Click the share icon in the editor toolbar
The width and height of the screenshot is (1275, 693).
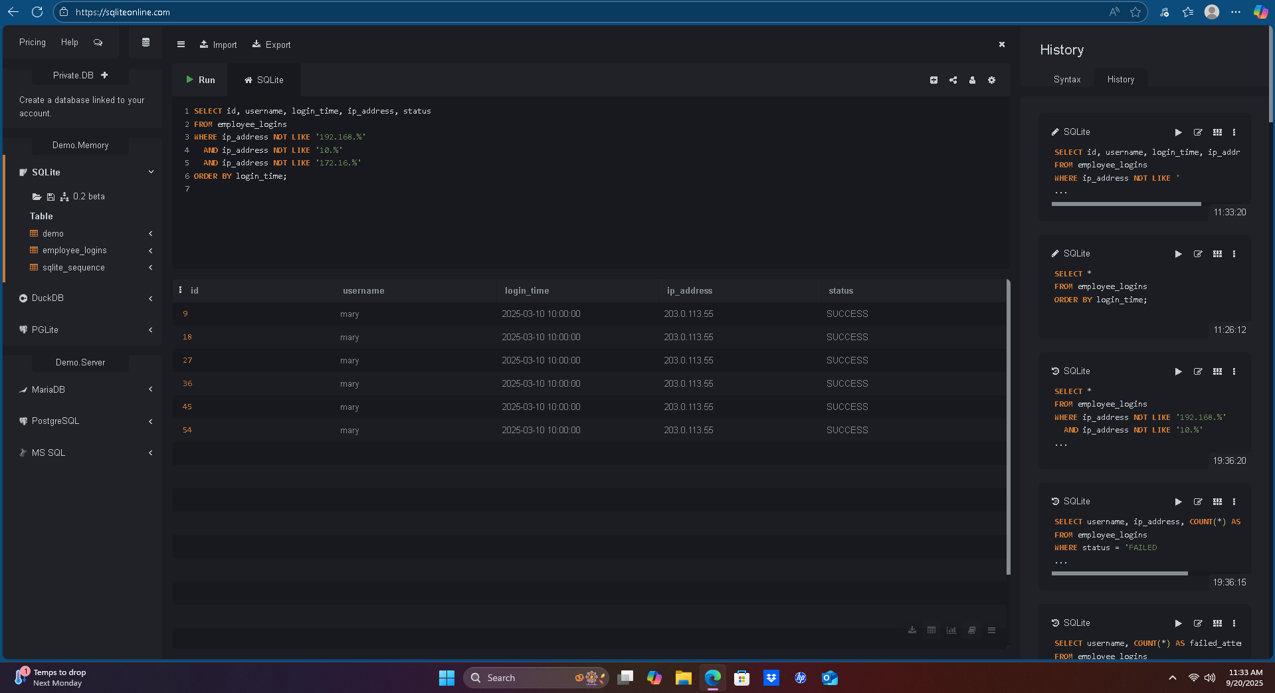click(953, 80)
